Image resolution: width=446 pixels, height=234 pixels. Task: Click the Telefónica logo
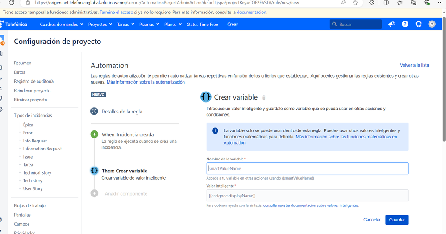pyautogui.click(x=14, y=24)
